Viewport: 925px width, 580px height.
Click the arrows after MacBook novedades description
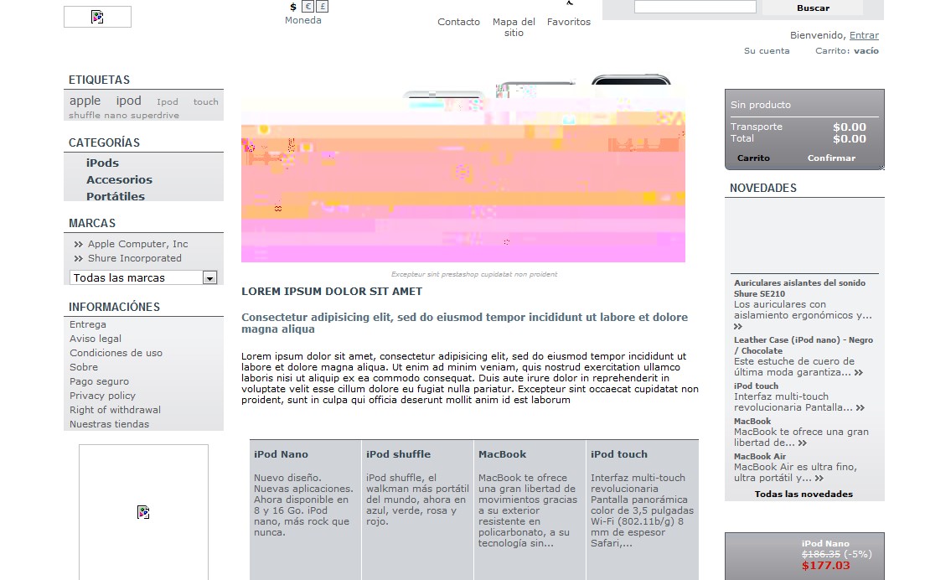803,443
